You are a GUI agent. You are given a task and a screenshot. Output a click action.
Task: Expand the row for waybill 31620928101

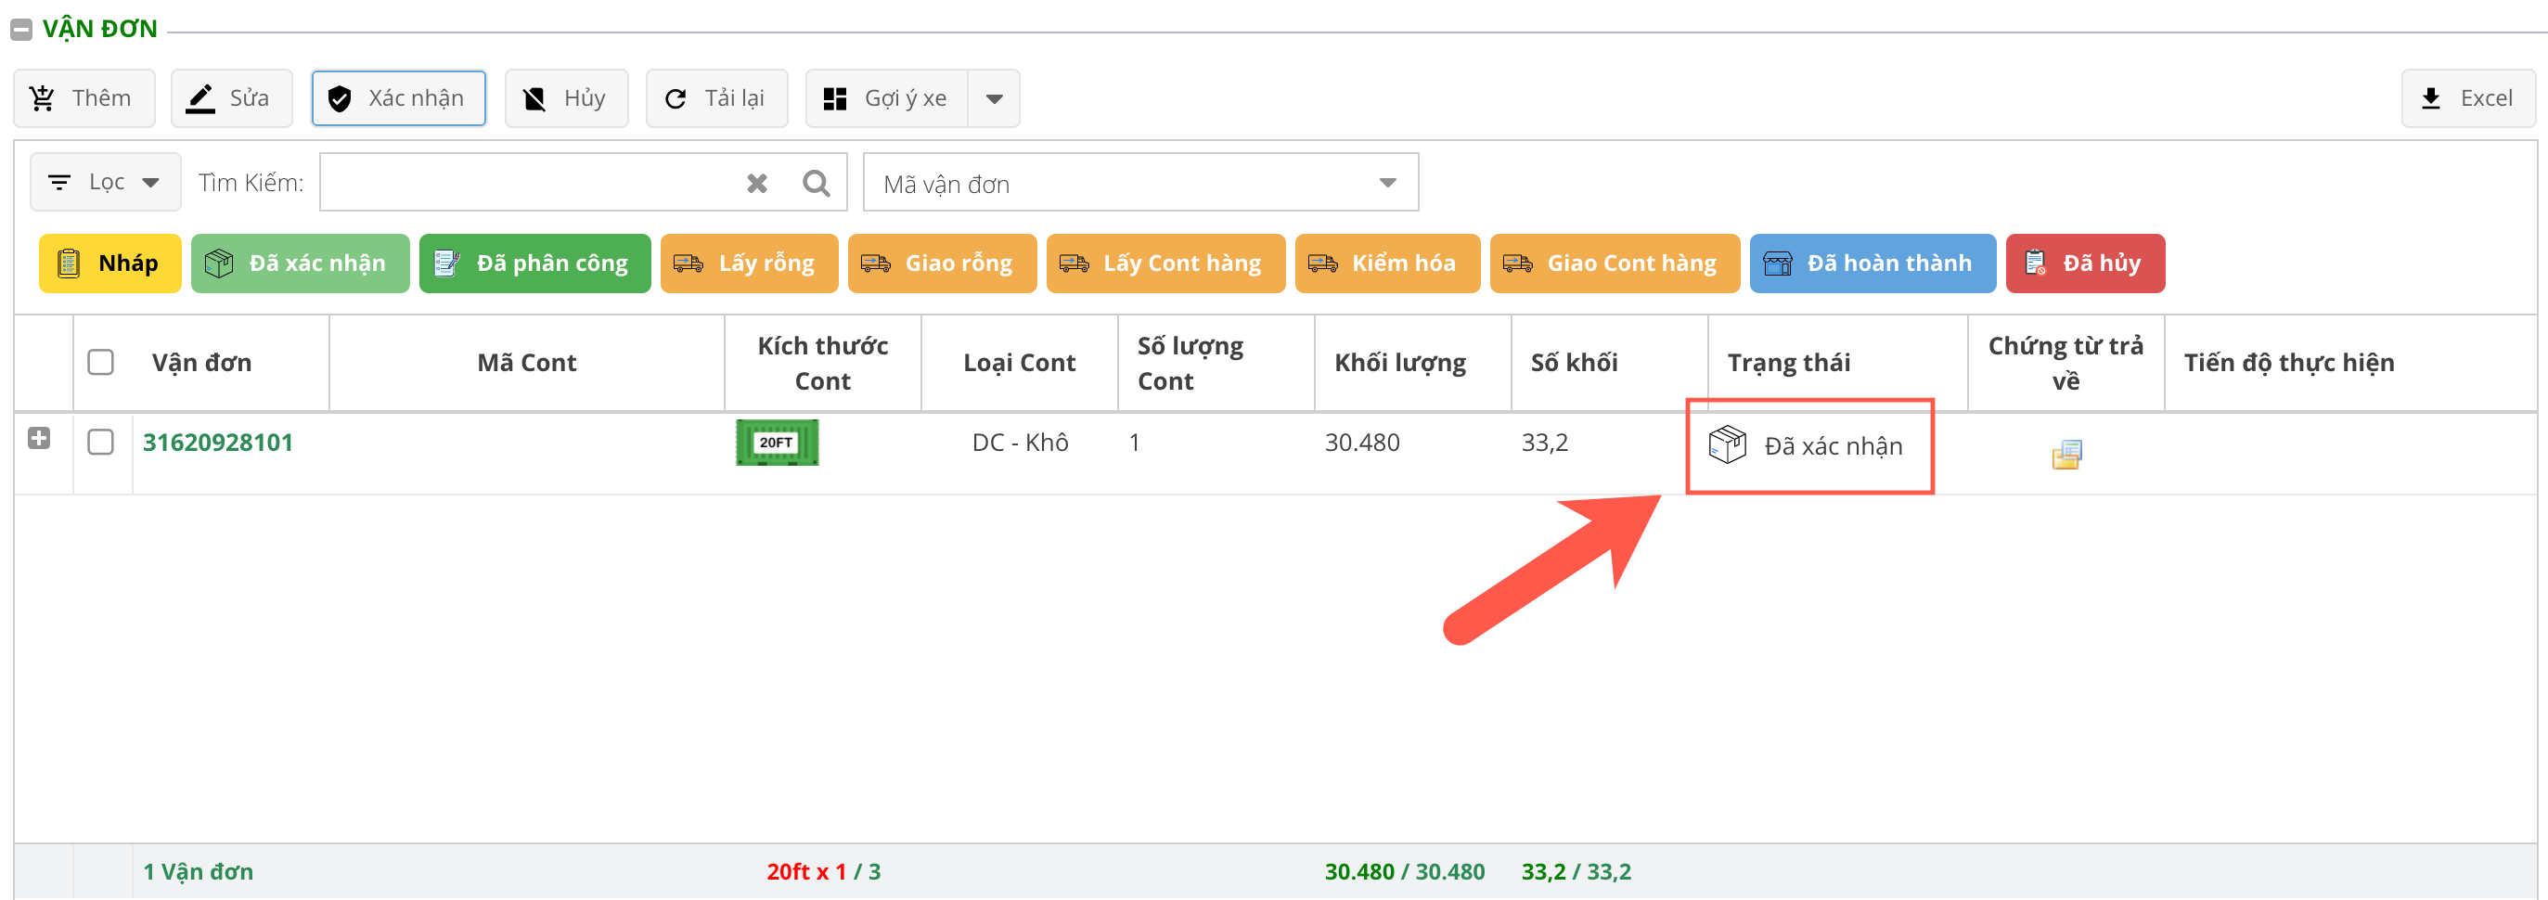[x=40, y=438]
